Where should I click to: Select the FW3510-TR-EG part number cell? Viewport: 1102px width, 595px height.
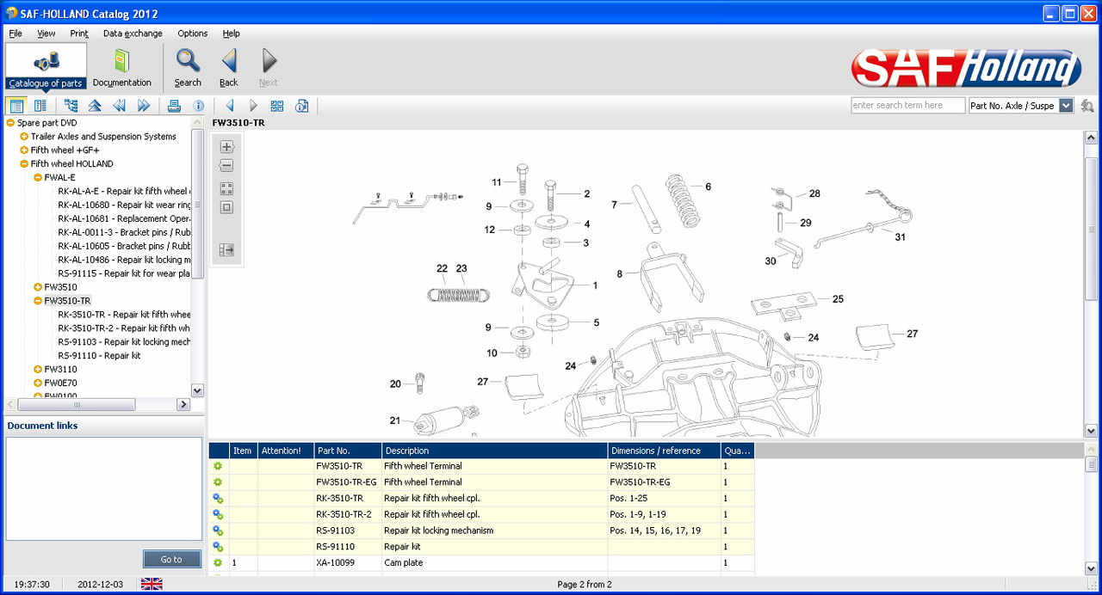coord(348,482)
